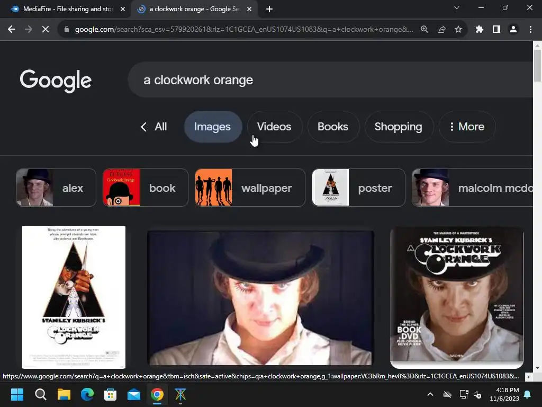Open the Stanley Kubrick poster image result
This screenshot has height=407, width=542.
click(74, 297)
